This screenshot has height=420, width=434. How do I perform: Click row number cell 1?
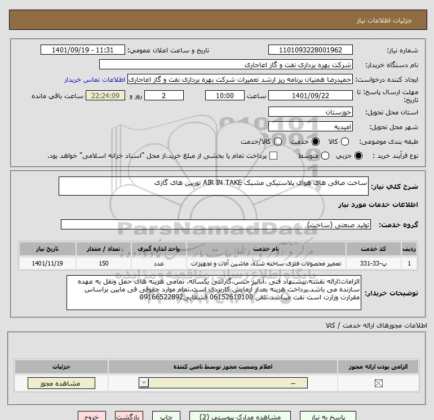(409, 263)
